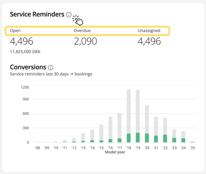Click the Service Reminders heading
This screenshot has width=206, height=174.
[37, 14]
